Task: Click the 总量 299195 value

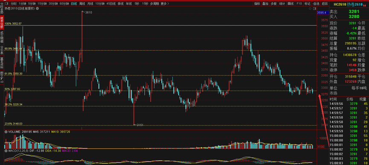Action: click(x=351, y=43)
